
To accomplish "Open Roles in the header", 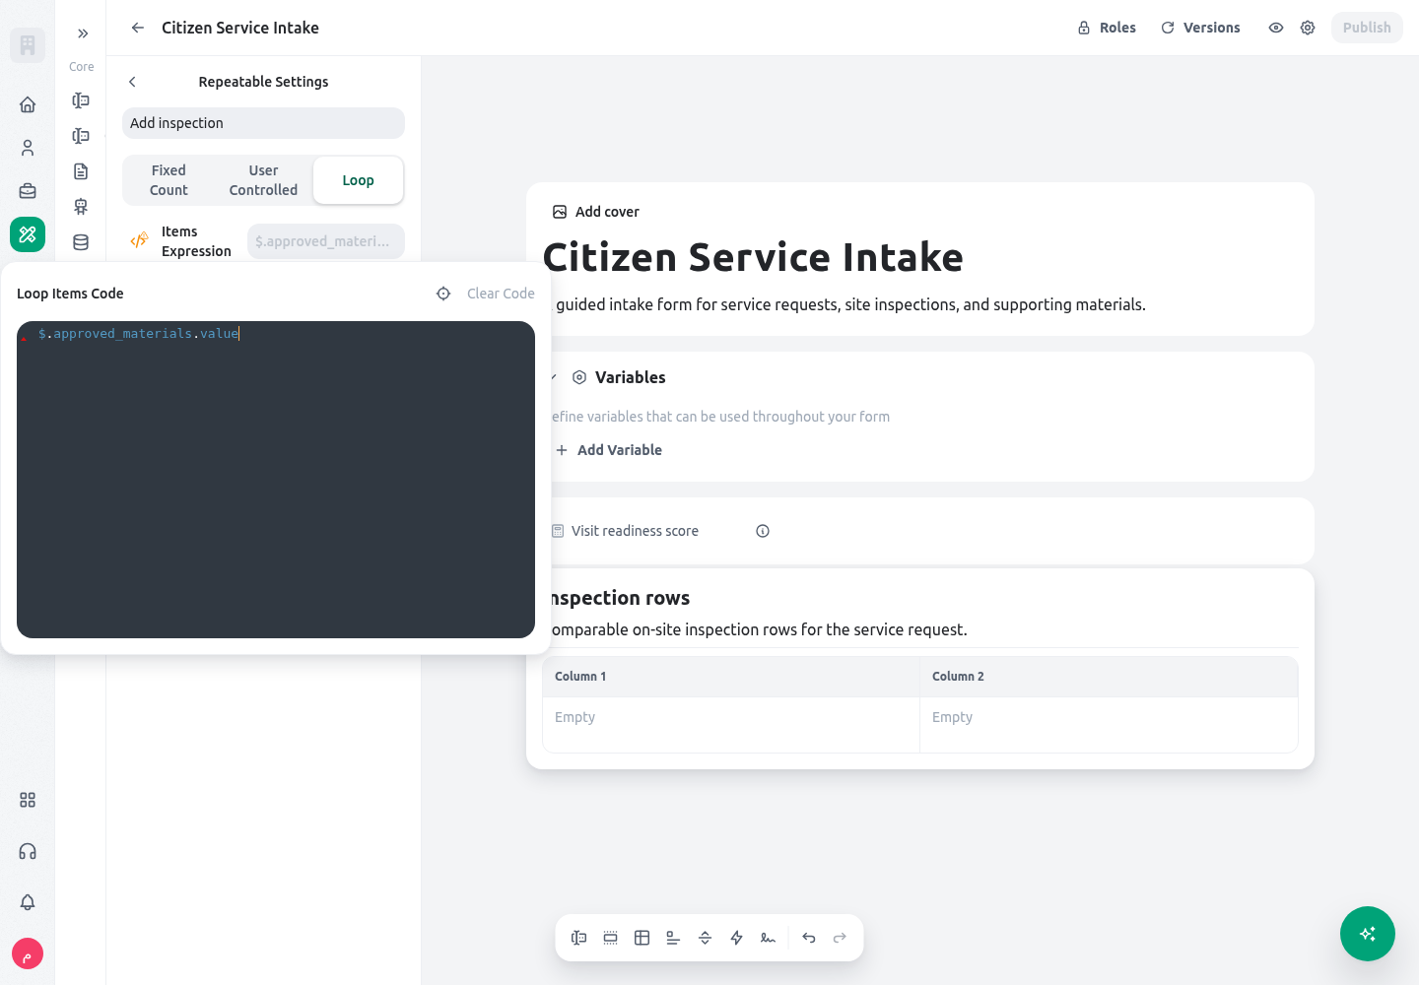I will click(x=1107, y=28).
